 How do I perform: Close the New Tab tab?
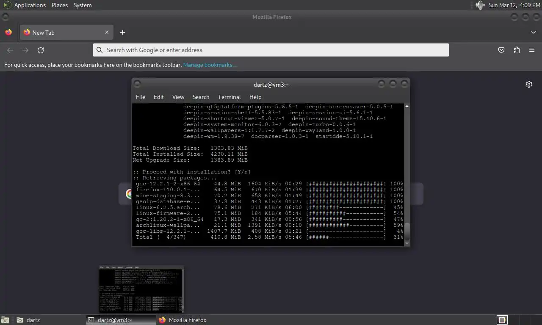pyautogui.click(x=107, y=32)
